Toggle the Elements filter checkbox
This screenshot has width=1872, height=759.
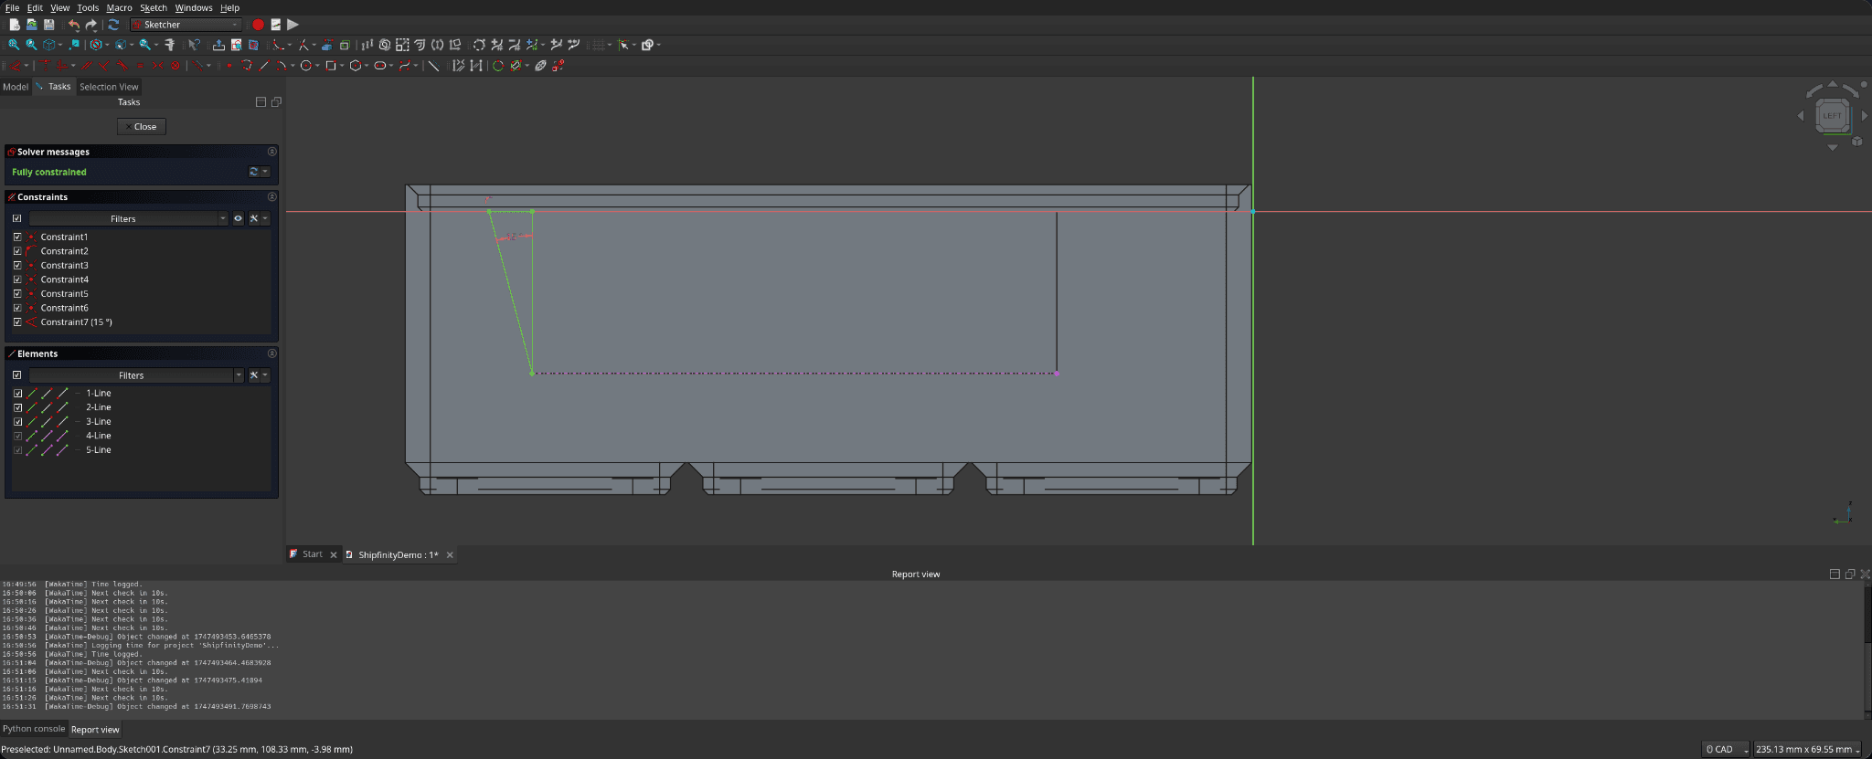coord(17,375)
